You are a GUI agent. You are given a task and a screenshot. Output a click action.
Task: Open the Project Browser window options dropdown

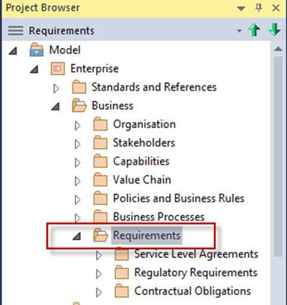(241, 8)
